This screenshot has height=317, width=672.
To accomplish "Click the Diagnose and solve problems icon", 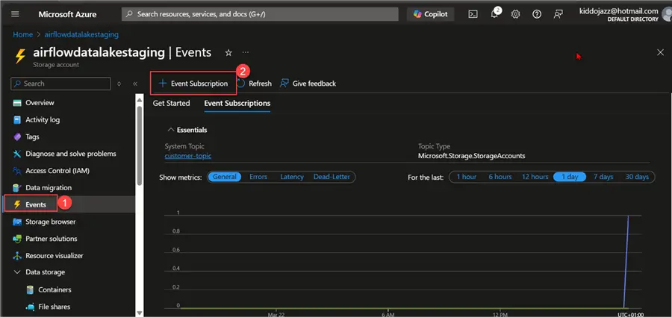I will (17, 154).
